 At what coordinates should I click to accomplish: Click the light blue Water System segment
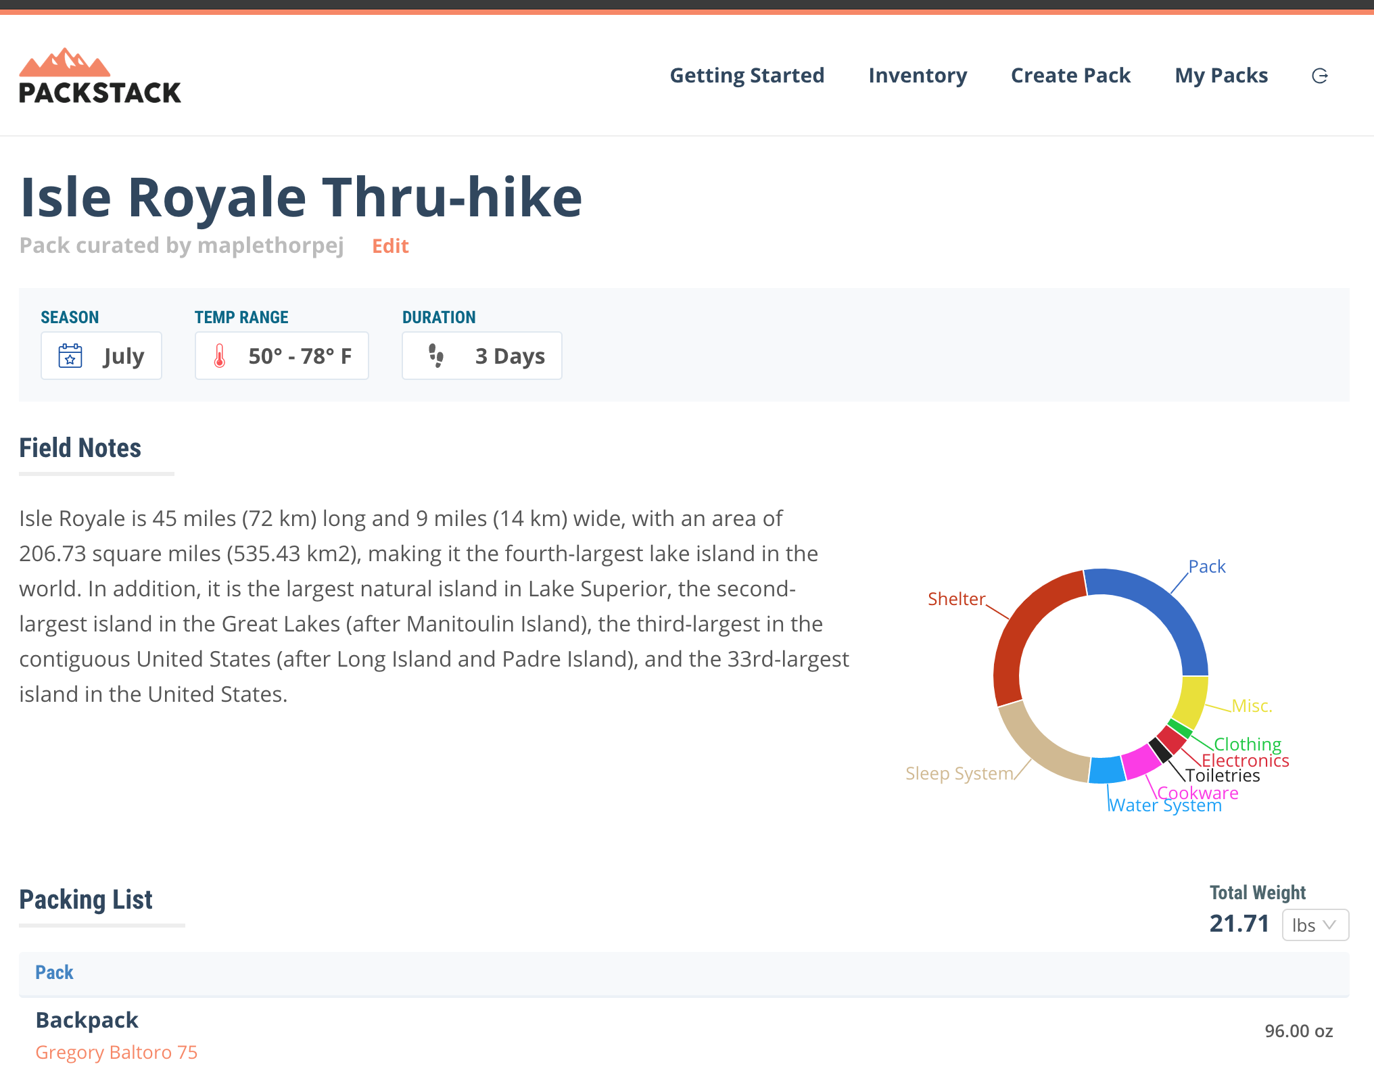pyautogui.click(x=1107, y=771)
